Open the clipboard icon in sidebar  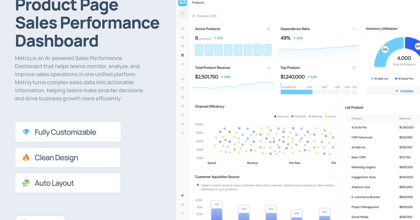coord(182,115)
